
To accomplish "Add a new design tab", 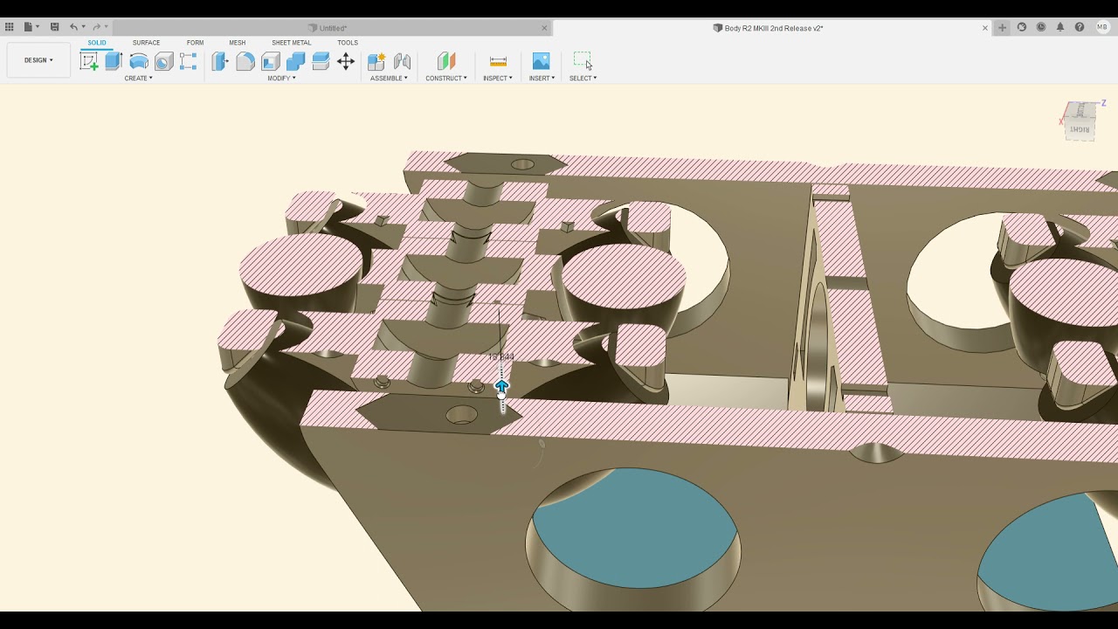I will pos(1002,27).
